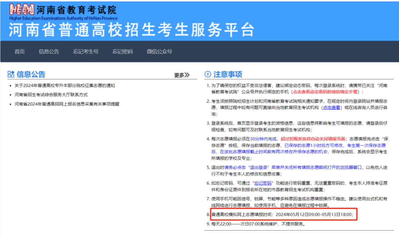The height and width of the screenshot is (236, 399).
Task: Click the 更多>> link to see more announcements
Action: (182, 74)
